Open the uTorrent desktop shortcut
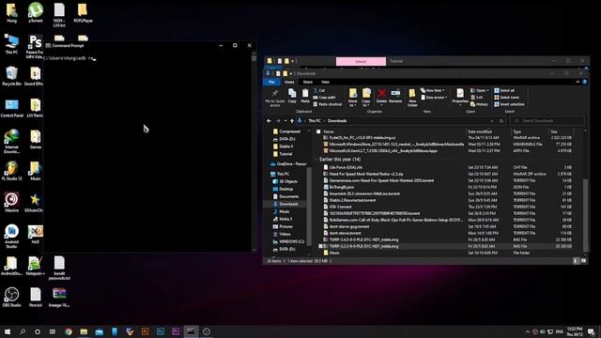This screenshot has height=338, width=601. click(36, 12)
